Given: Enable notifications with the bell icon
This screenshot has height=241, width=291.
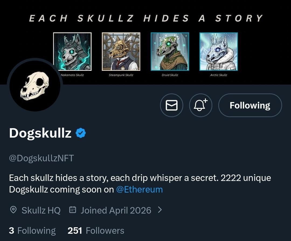Looking at the screenshot, I should coord(201,105).
